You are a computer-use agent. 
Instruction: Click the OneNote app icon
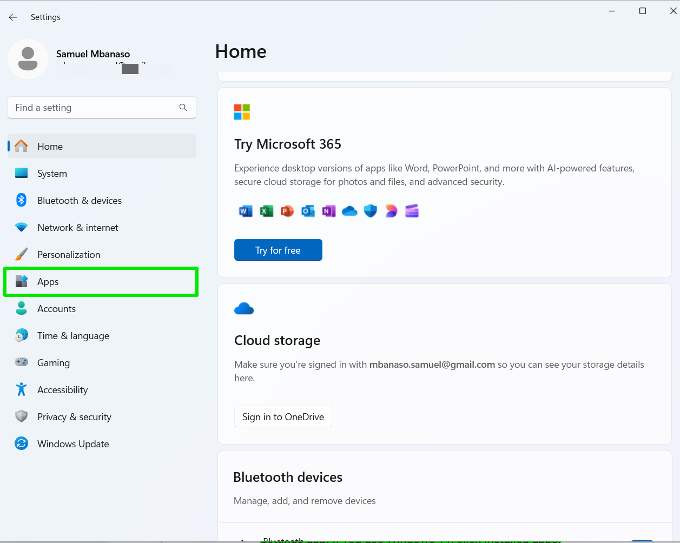(x=329, y=211)
